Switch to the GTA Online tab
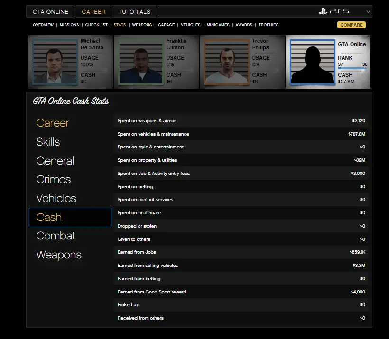 tap(50, 12)
